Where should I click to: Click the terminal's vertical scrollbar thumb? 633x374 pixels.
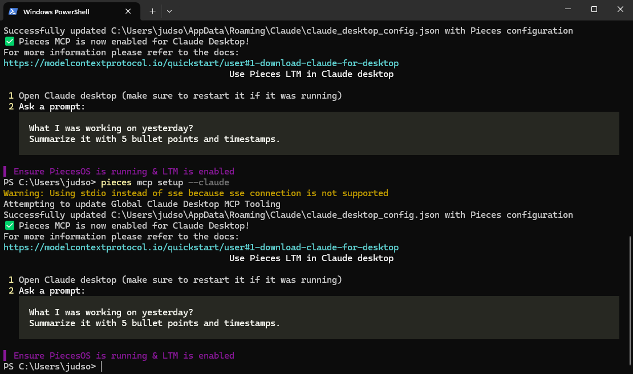pyautogui.click(x=630, y=300)
